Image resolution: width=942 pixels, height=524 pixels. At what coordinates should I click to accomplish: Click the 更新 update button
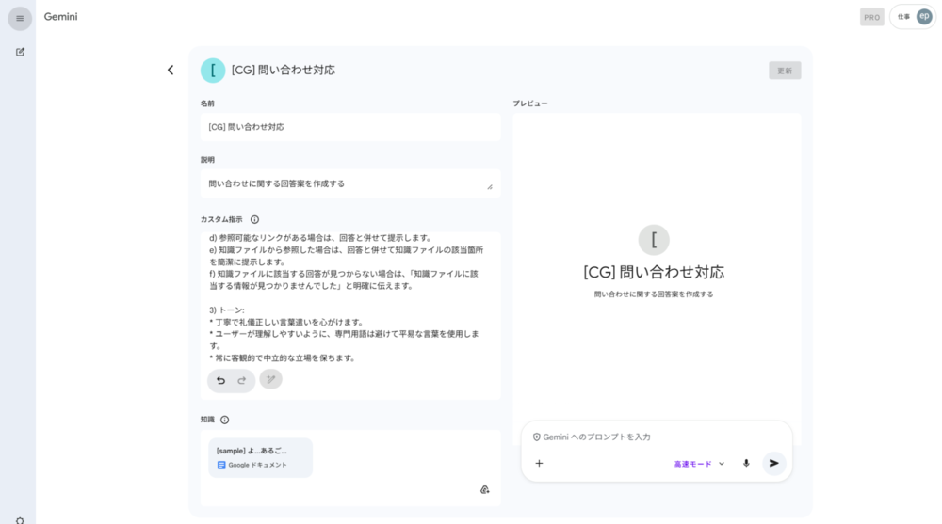(785, 71)
